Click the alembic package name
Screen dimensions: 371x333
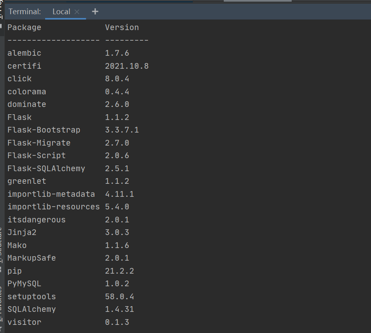coord(24,53)
